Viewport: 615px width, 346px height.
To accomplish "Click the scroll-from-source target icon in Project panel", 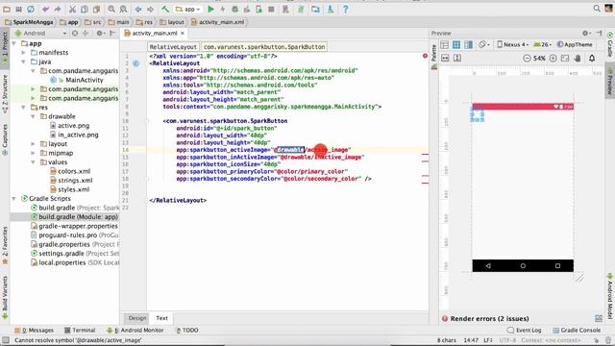I will (75, 34).
